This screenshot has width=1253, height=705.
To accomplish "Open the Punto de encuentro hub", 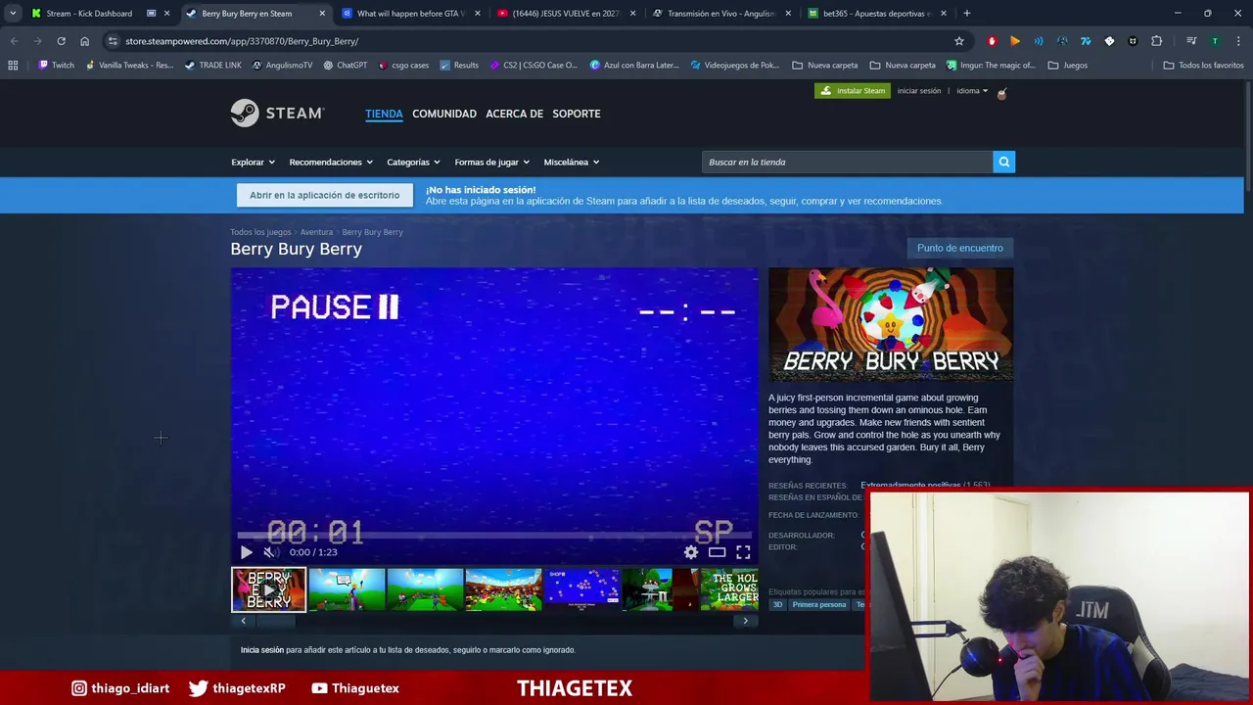I will [x=959, y=248].
